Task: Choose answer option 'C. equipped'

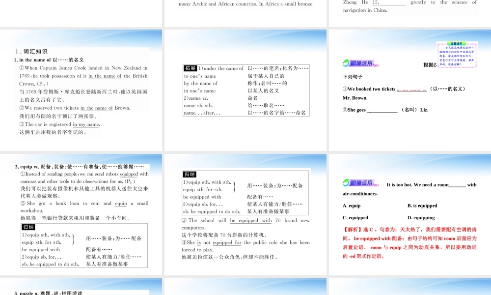Action: point(355,218)
